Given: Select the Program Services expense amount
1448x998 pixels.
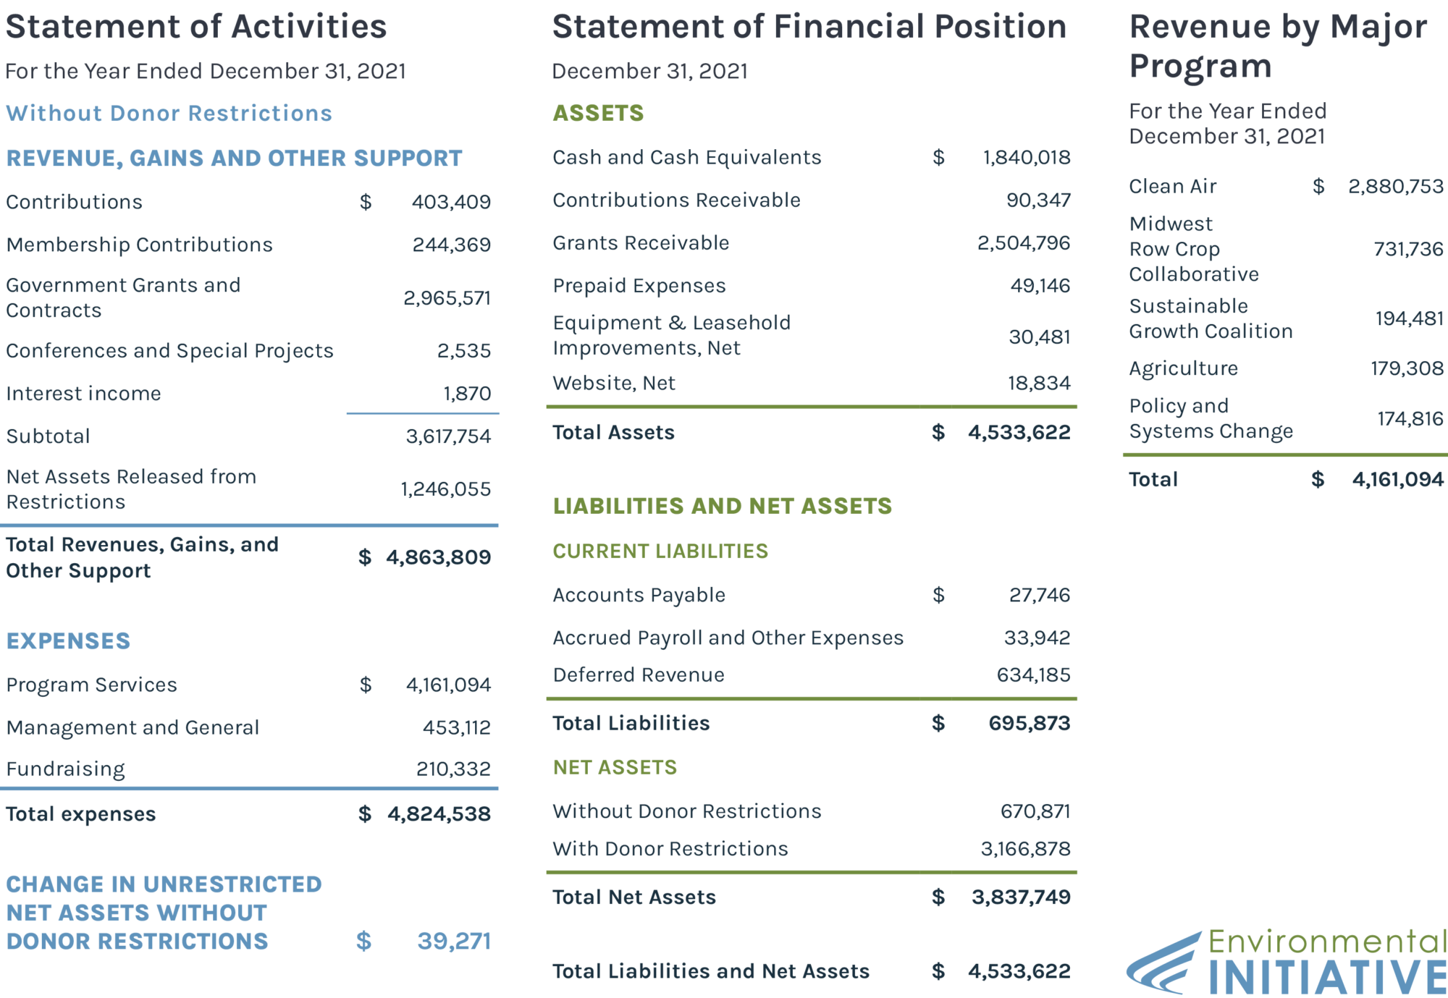Looking at the screenshot, I should tap(448, 685).
